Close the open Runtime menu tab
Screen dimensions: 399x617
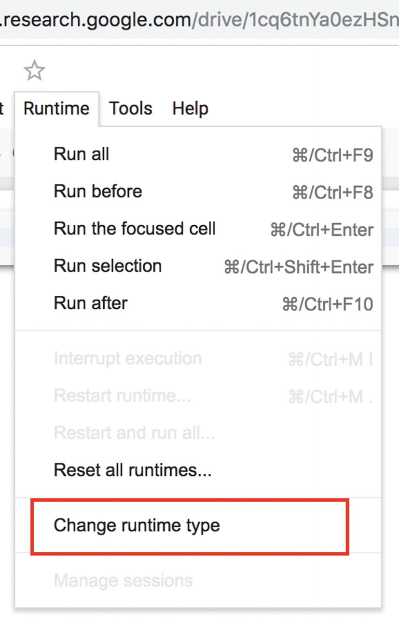56,109
